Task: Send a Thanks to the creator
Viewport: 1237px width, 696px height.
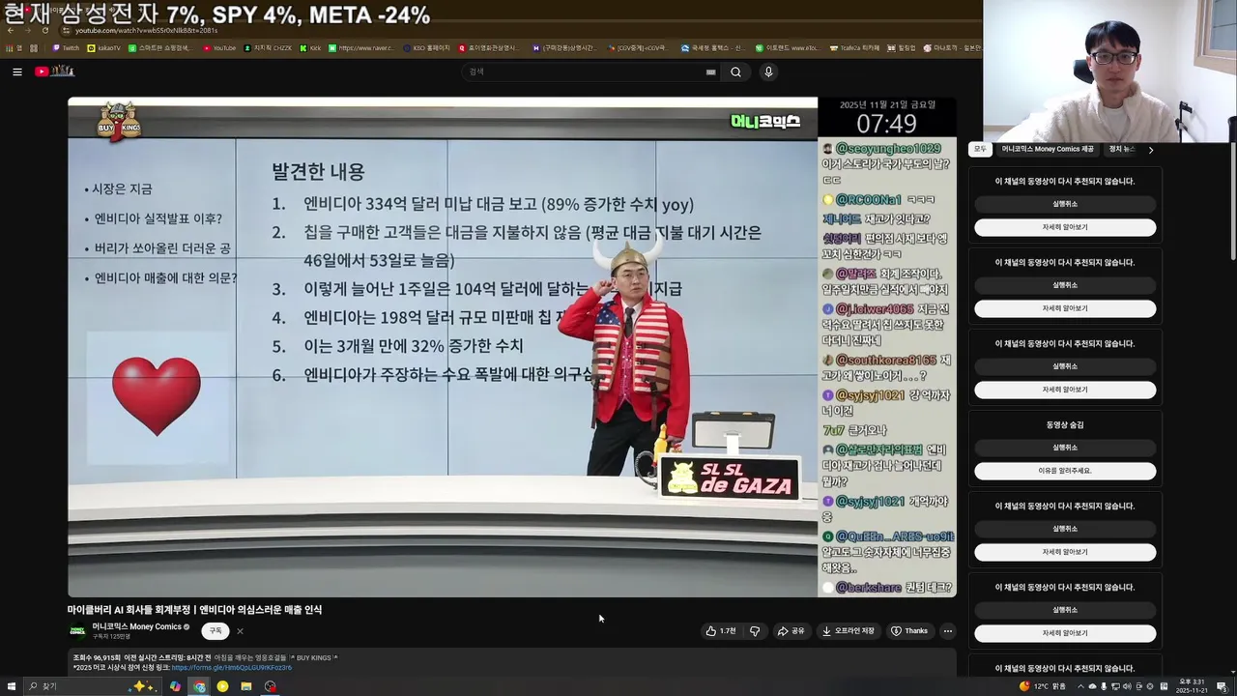Action: (909, 631)
